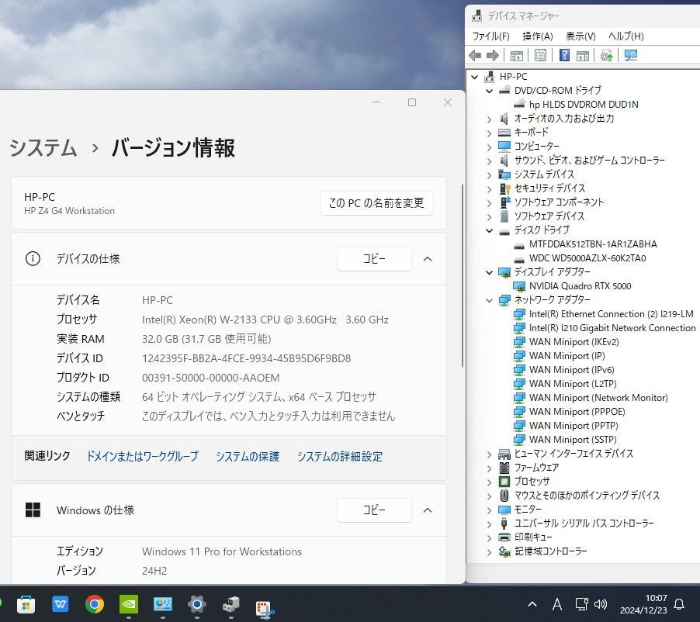
Task: Expand the モニター node
Action: (x=489, y=510)
